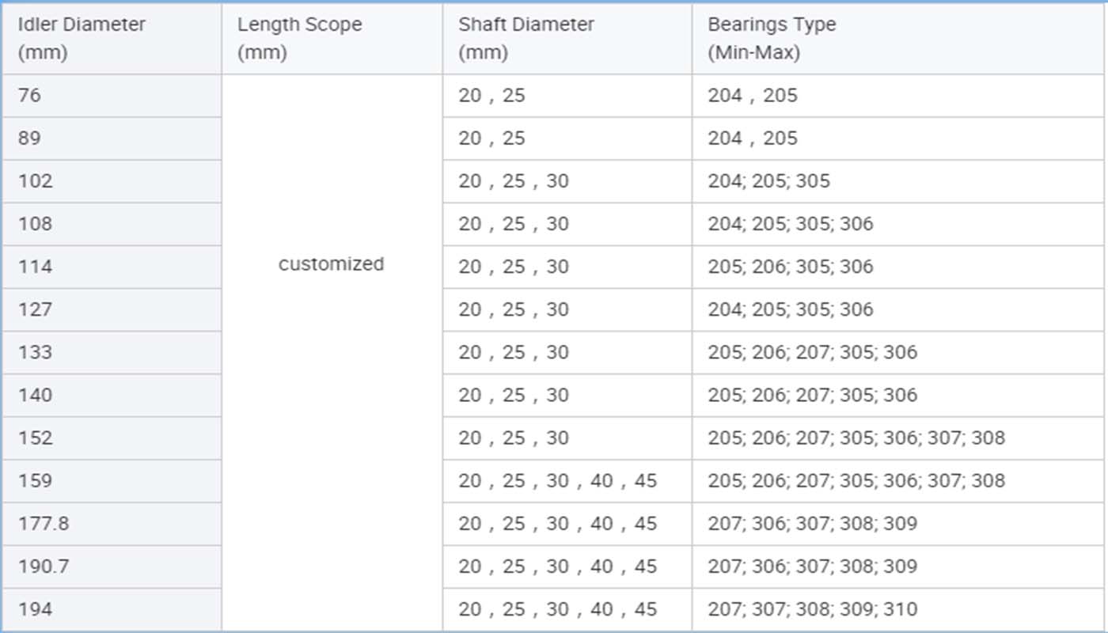This screenshot has height=633, width=1108.
Task: Select shaft diameter cell in 127 row
Action: 567,309
